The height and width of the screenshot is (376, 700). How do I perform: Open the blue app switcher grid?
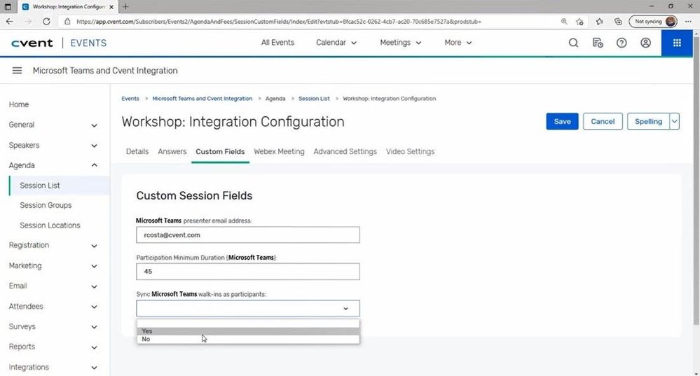click(677, 43)
